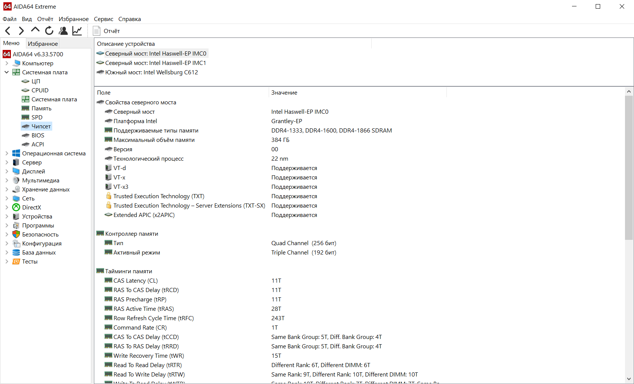Open the user silhouette toolbar icon
The width and height of the screenshot is (634, 384).
pyautogui.click(x=63, y=31)
